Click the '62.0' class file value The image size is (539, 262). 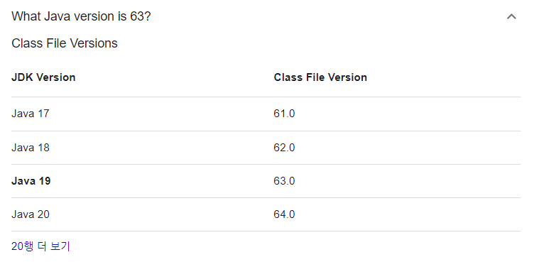pyautogui.click(x=284, y=148)
